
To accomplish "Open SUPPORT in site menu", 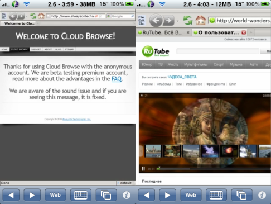I will coord(36,49).
